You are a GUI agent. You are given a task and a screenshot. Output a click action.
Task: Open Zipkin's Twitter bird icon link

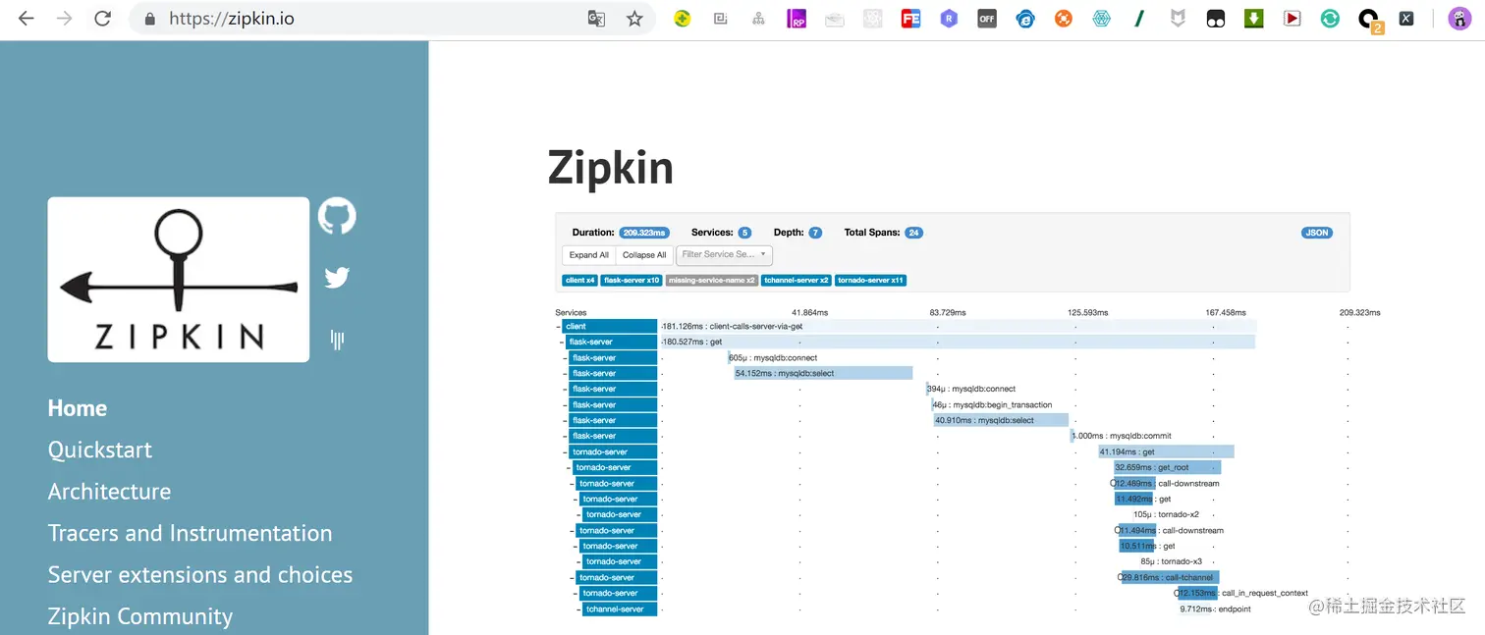[x=337, y=278]
